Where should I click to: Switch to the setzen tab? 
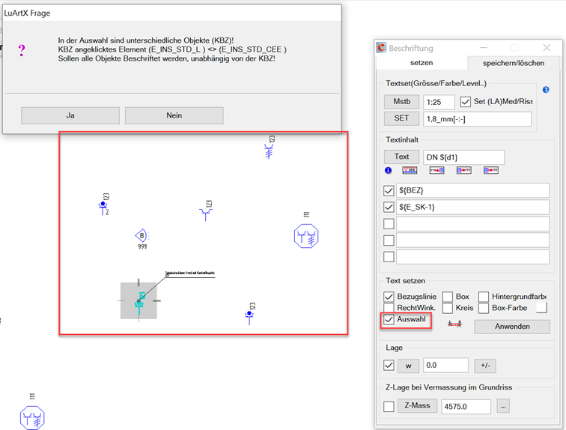click(x=422, y=62)
